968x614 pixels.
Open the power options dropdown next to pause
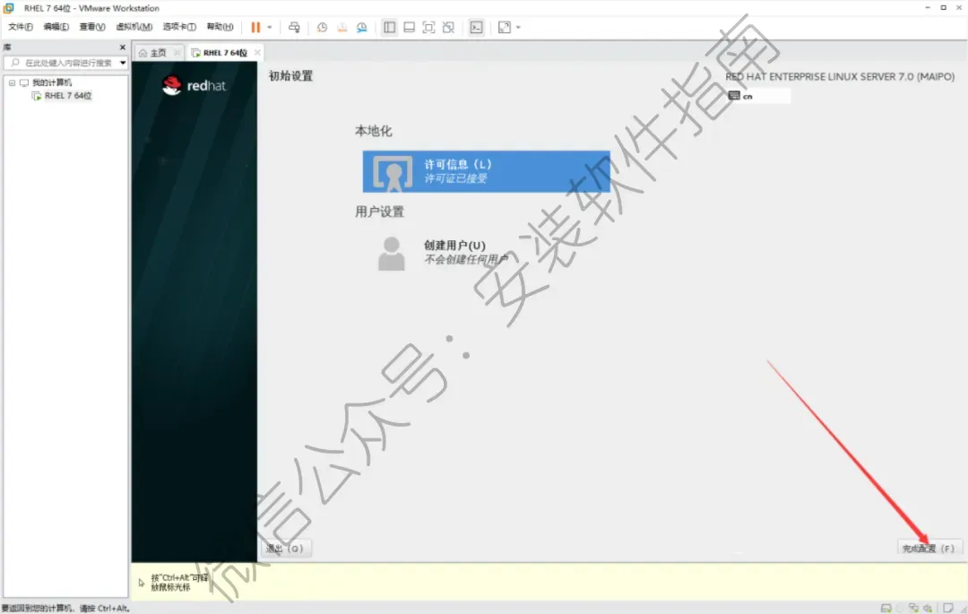270,27
